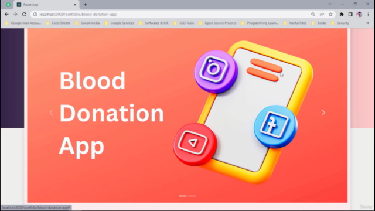Open the Softwares & IDE bookmark folder
The image size is (375, 211).
coord(154,23)
